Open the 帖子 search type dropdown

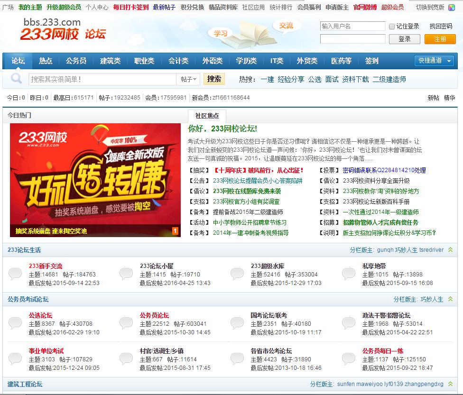click(x=188, y=79)
